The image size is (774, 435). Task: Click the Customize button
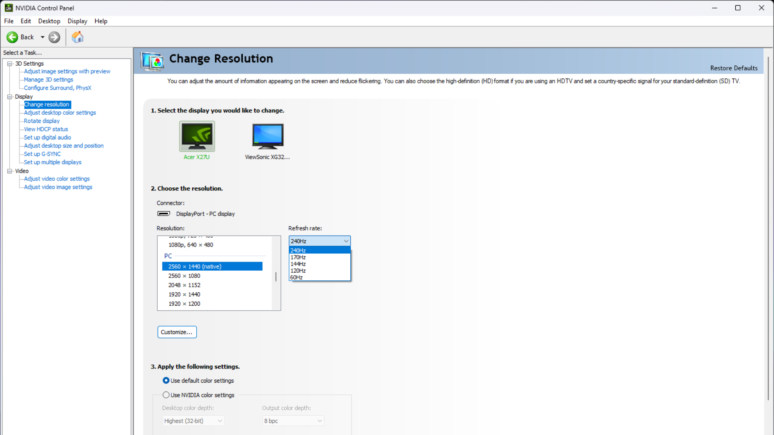[177, 332]
